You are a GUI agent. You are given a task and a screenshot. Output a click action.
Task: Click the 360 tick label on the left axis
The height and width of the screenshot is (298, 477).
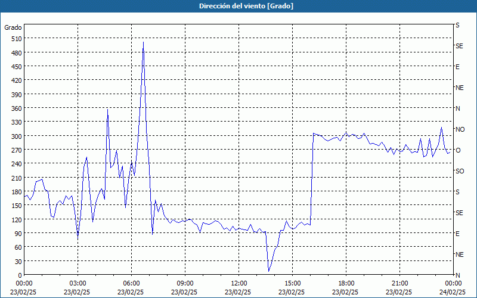(15, 108)
